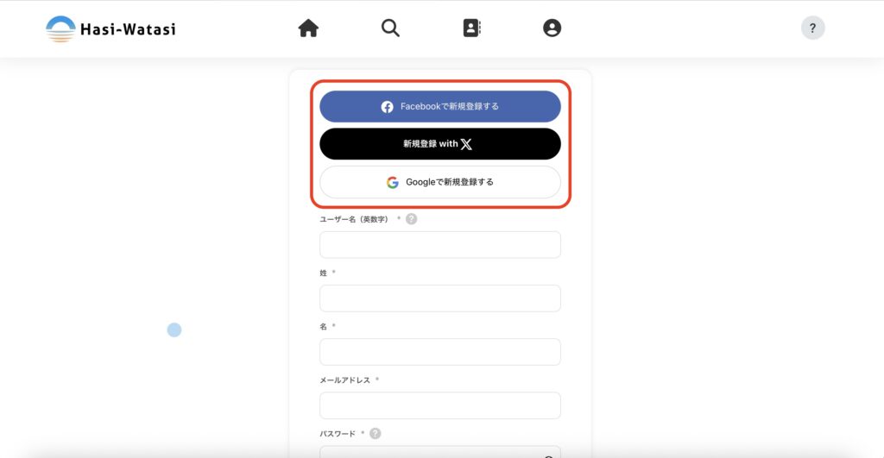884x458 pixels.
Task: Click the X logo on signup button
Action: [x=466, y=144]
